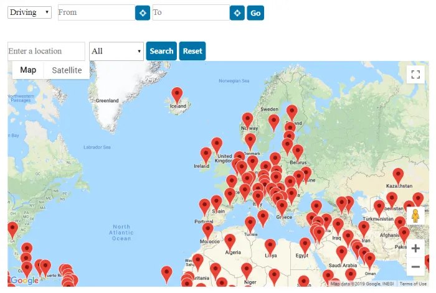The image size is (436, 293).
Task: Select the Street View pegman icon
Action: click(415, 216)
